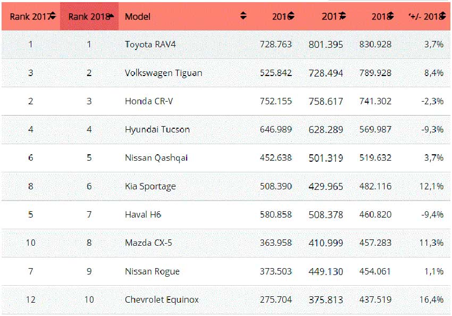Sort by the +/- 2018 column header
Image resolution: width=452 pixels, height=316 pixels.
pos(425,16)
